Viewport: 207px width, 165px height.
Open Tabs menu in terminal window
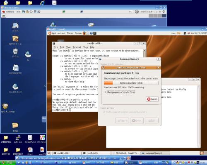click(x=86, y=47)
